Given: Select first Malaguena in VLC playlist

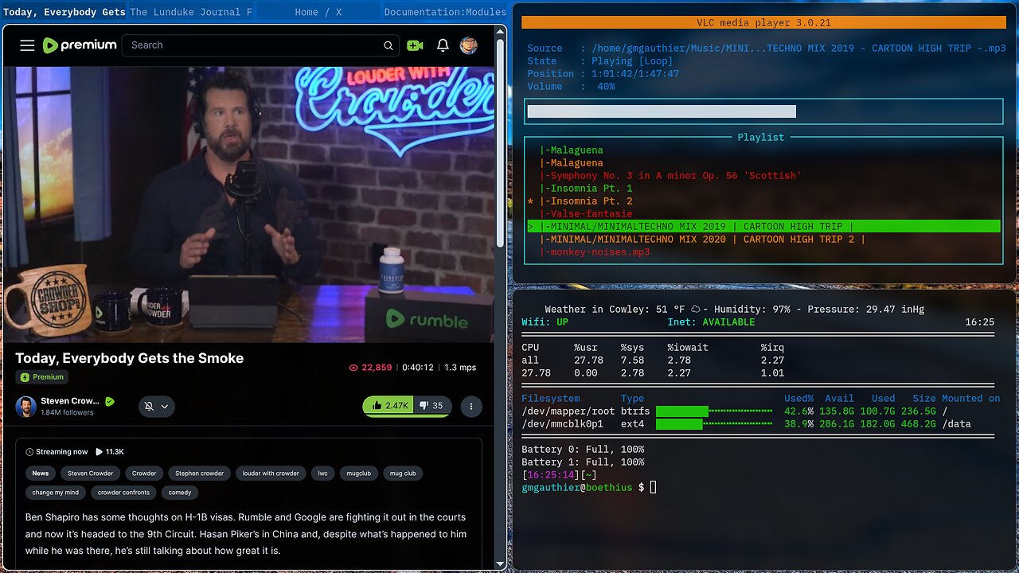Looking at the screenshot, I should (572, 150).
